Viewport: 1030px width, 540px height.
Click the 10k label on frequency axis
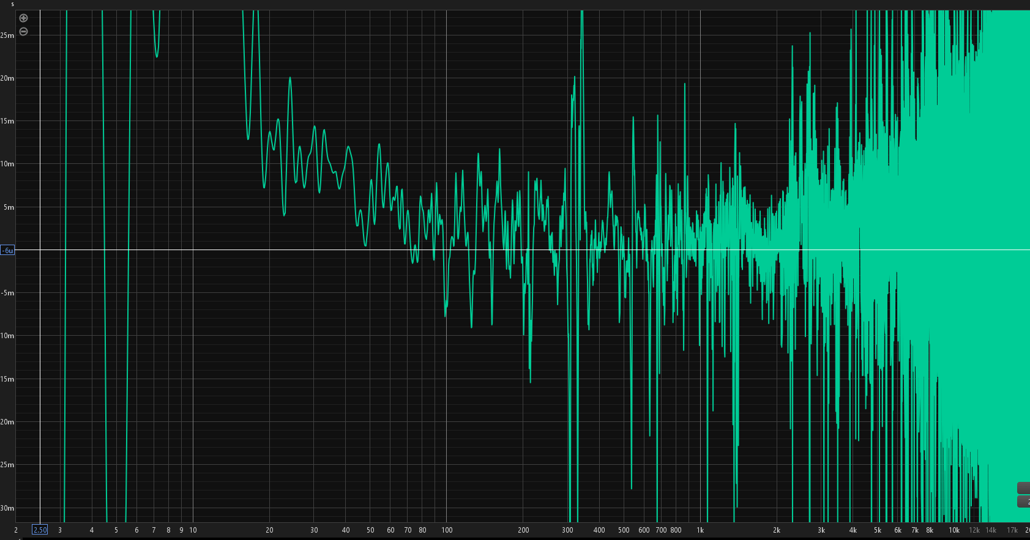coord(954,530)
